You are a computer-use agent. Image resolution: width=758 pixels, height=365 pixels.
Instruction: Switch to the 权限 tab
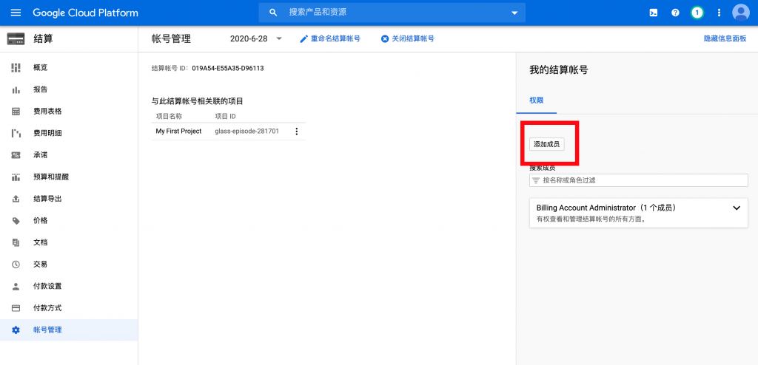[536, 100]
